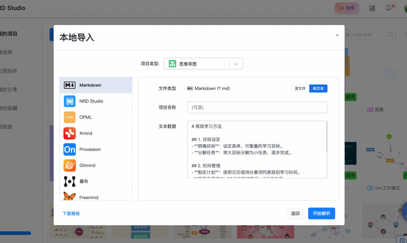Select the Markdown import format icon

point(69,85)
